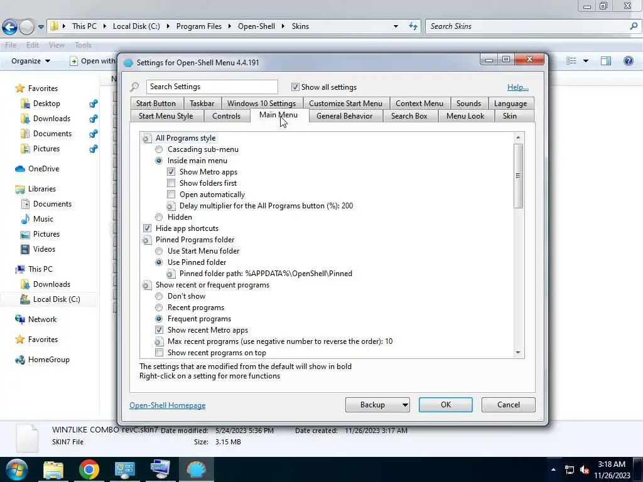
Task: Click scroll down arrow in settings list
Action: (518, 353)
